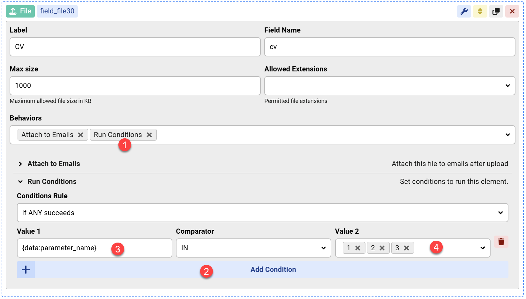Click inside the Label field containing CV
Viewport: 526px width, 299px height.
[135, 47]
